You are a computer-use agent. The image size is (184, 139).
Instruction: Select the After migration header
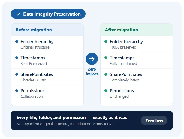(121, 30)
